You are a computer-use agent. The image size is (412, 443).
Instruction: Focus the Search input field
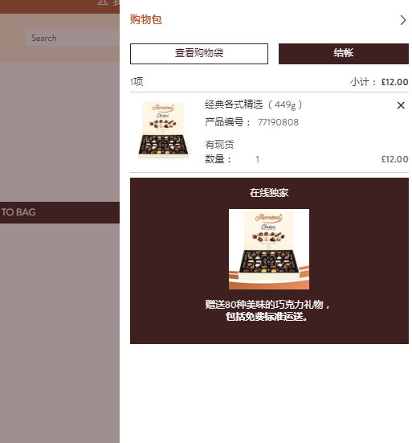pos(72,38)
